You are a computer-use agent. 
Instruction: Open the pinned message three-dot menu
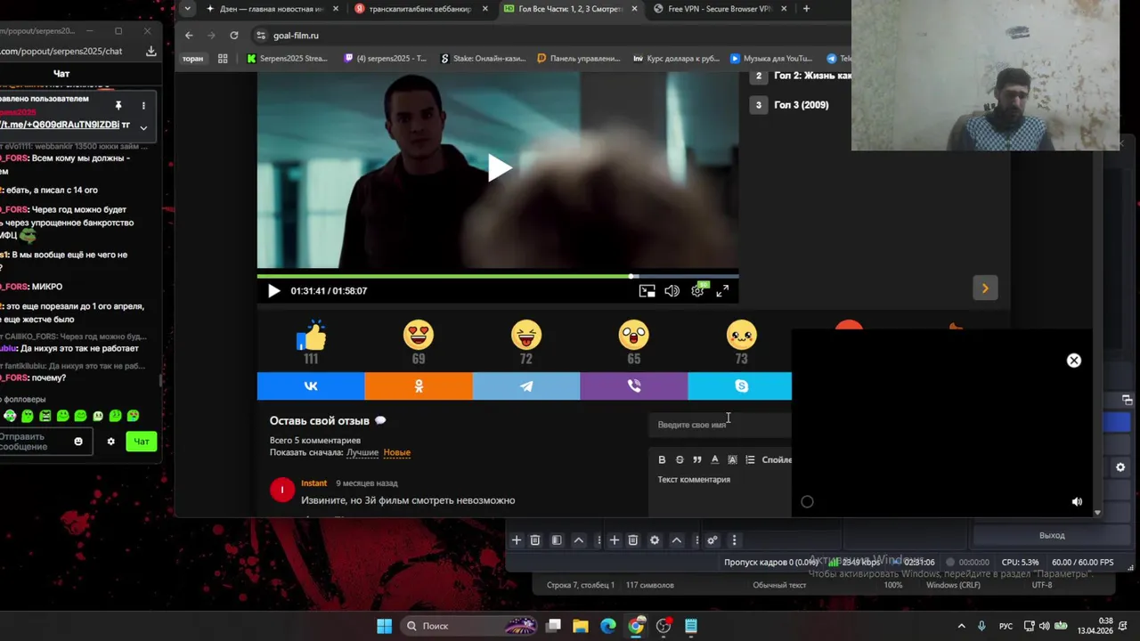click(x=143, y=105)
